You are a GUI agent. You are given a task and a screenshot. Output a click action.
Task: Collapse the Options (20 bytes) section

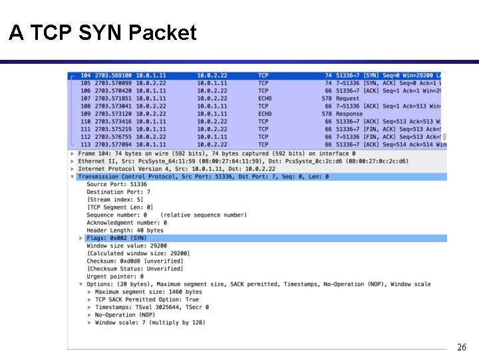click(80, 285)
